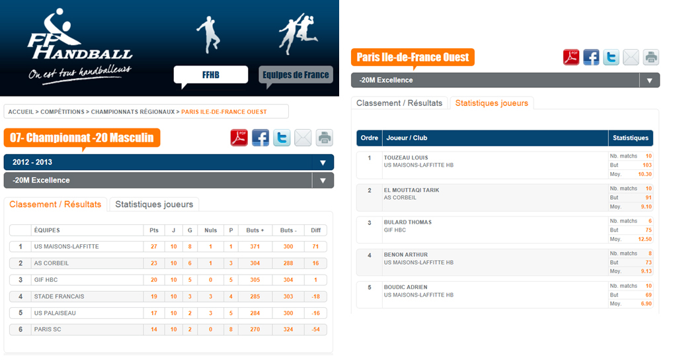Click the Facebook icon in the right panel

pyautogui.click(x=591, y=58)
